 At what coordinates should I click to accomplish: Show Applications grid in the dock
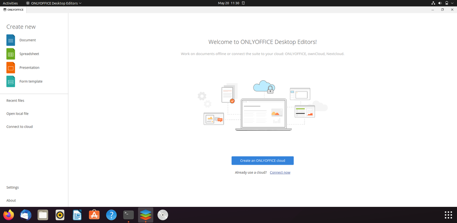448,215
